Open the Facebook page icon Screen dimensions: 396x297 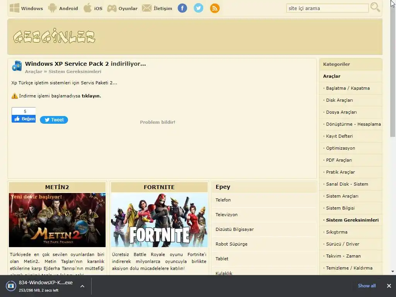point(183,8)
